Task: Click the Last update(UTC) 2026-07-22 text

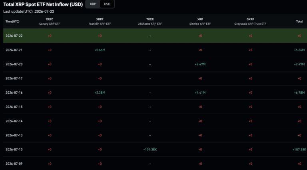Action: coord(29,12)
